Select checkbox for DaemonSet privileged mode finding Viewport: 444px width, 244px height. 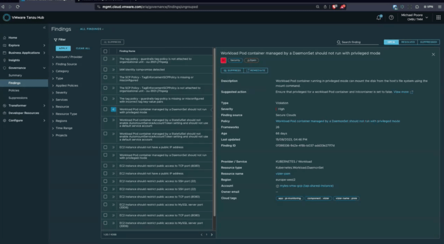(x=105, y=109)
